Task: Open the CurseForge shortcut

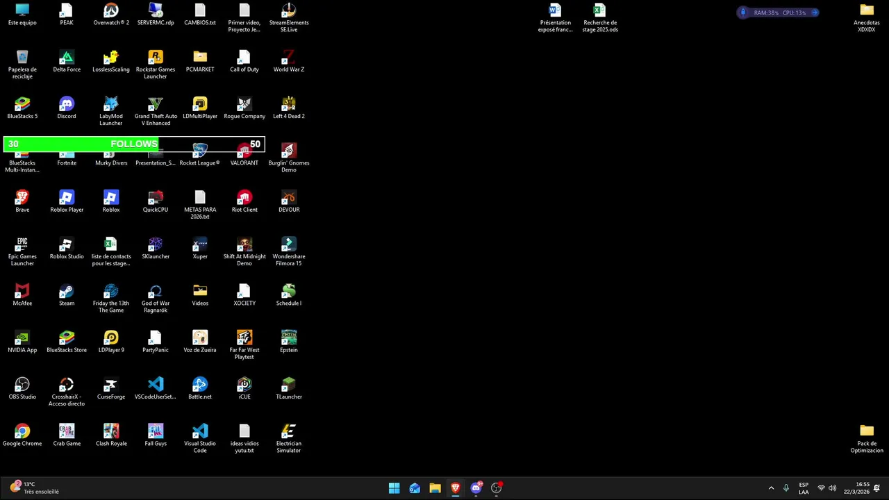Action: coord(111,389)
